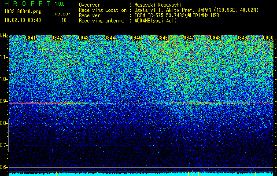Click the 0.8 kHz axis label
277x176 pixels.
point(3,123)
